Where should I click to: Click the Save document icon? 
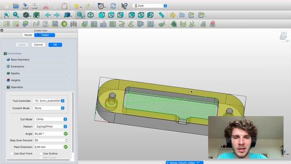(x=25, y=6)
